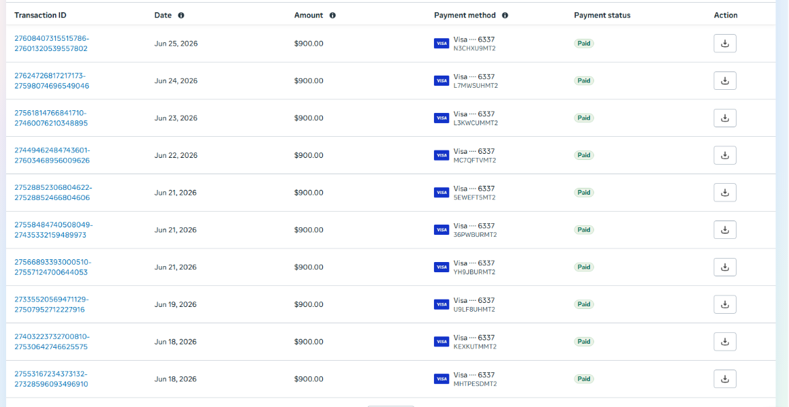Open transaction 27403223732700810-27530642746625575
This screenshot has width=789, height=407.
tap(52, 342)
